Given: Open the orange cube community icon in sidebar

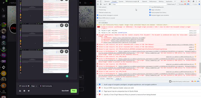Looking at the screenshot, I should point(3,85).
